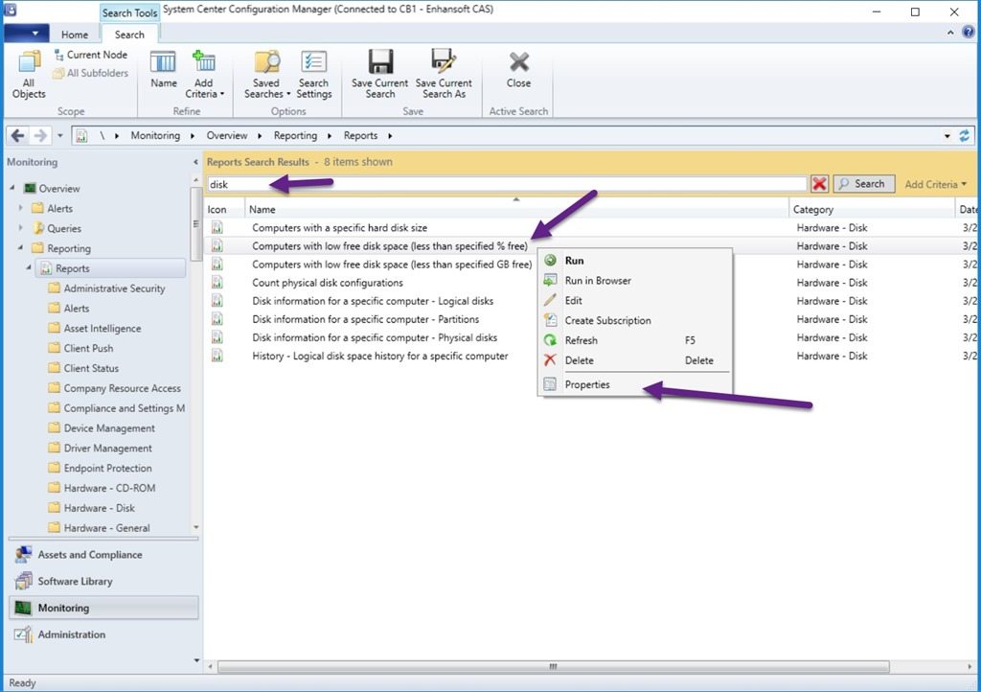Click Overview in the breadcrumb path
Viewport: 981px width, 692px height.
(x=227, y=135)
